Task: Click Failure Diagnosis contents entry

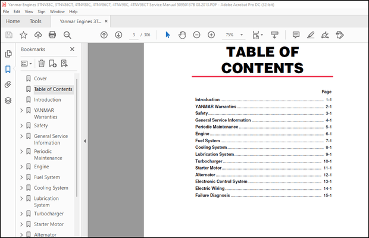Action: (x=263, y=195)
